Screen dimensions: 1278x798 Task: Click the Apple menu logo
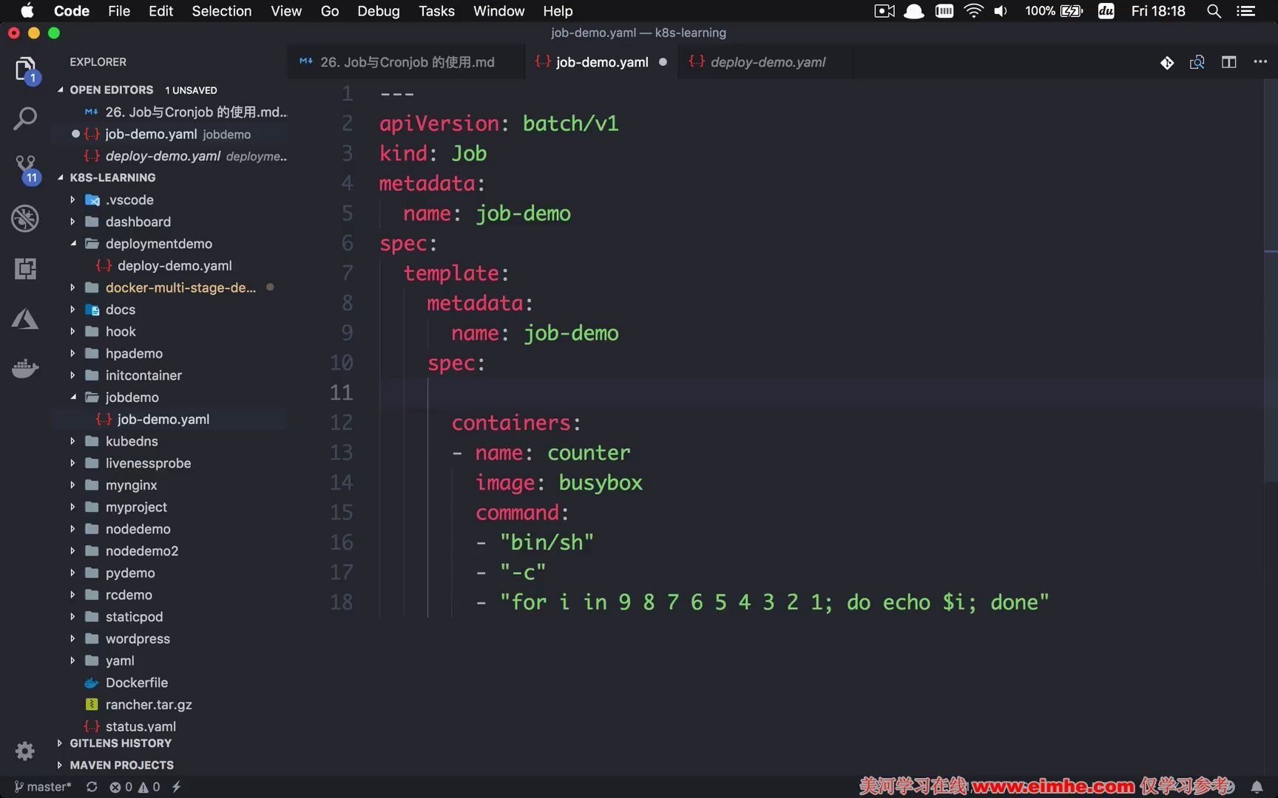(27, 10)
